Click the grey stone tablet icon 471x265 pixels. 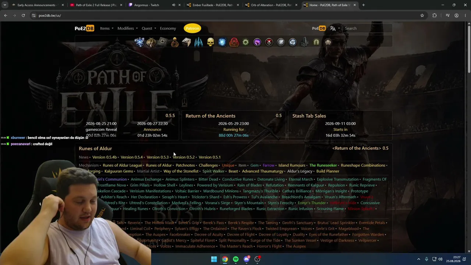point(163,42)
